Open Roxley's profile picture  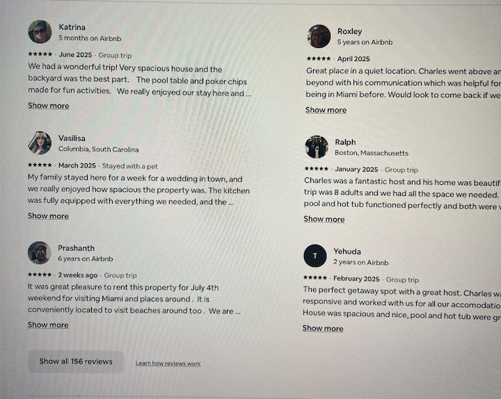(x=319, y=36)
